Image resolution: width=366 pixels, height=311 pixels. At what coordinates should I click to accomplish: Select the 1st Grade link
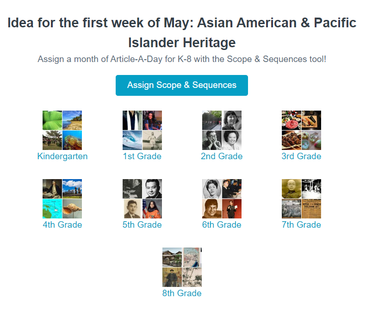[x=142, y=156]
